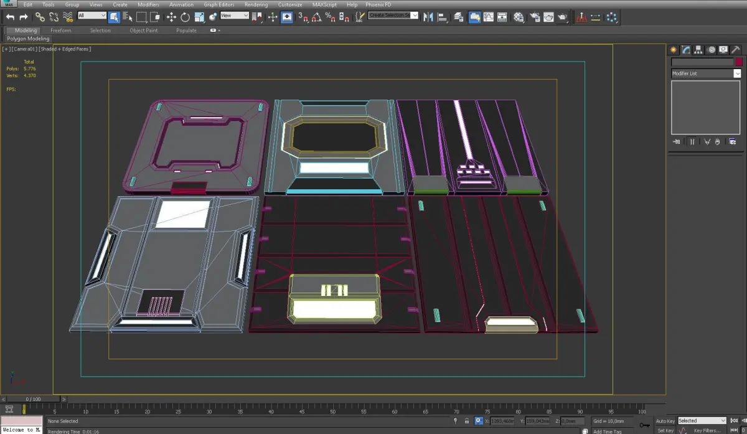The height and width of the screenshot is (434, 747).
Task: Open the Camera01 viewport label menu
Action: [24, 49]
